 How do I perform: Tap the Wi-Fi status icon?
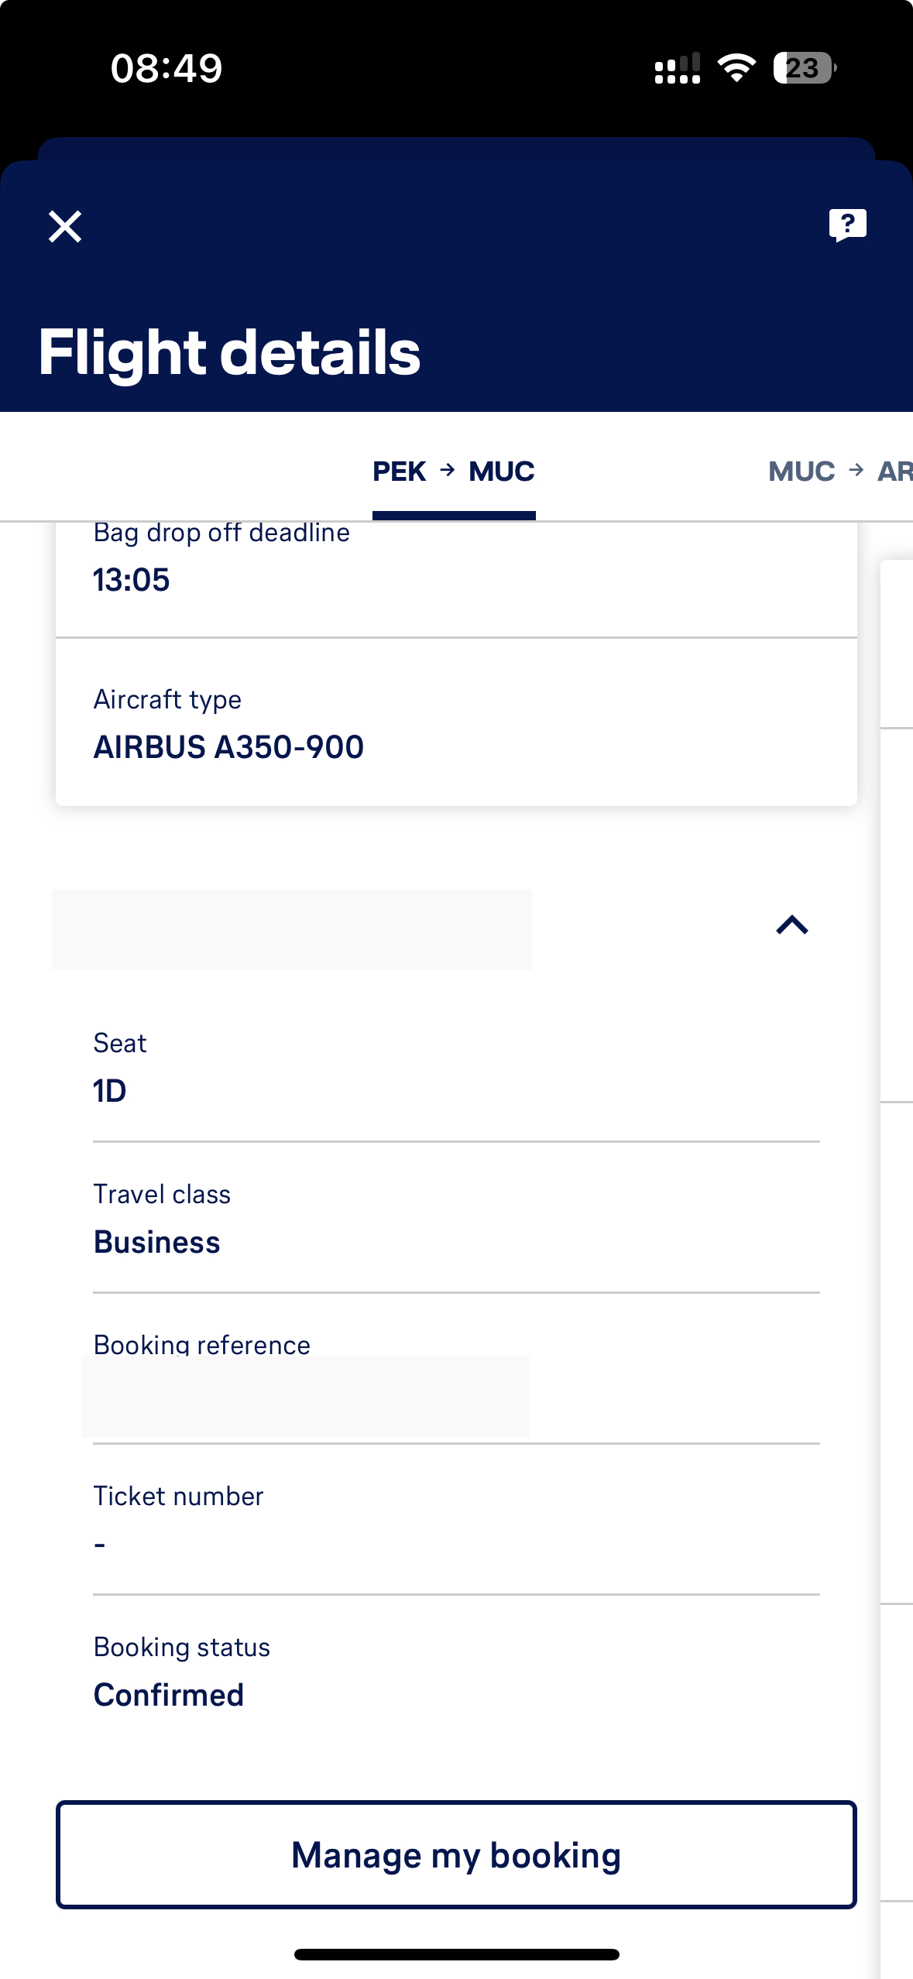coord(736,68)
